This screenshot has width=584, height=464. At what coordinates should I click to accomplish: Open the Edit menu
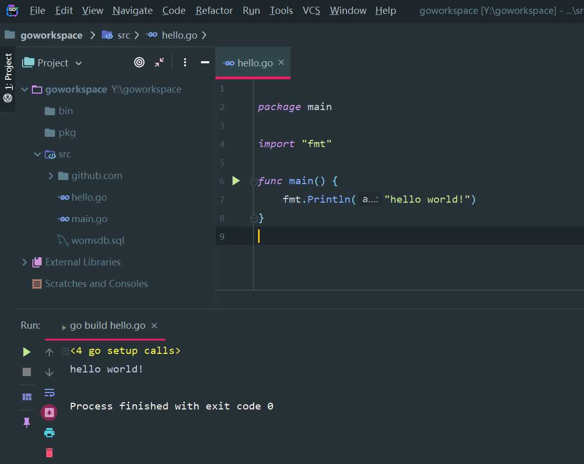64,10
